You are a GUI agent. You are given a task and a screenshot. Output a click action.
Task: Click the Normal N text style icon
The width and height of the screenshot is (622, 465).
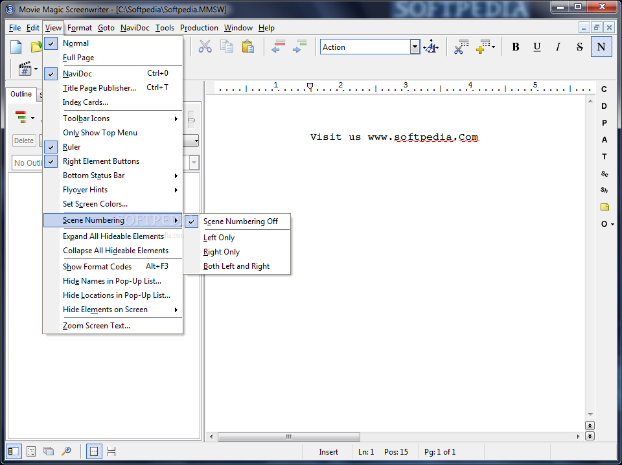tap(601, 47)
